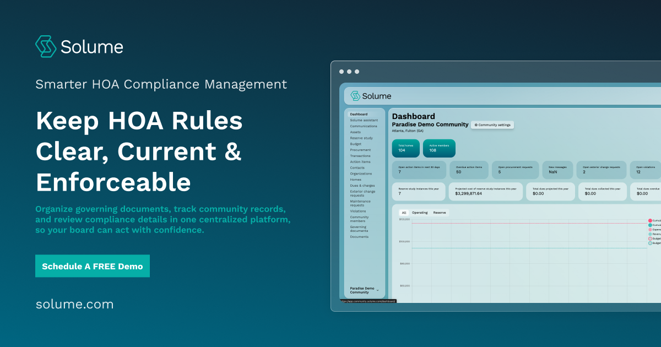Go to Action items in the sidebar

(360, 162)
